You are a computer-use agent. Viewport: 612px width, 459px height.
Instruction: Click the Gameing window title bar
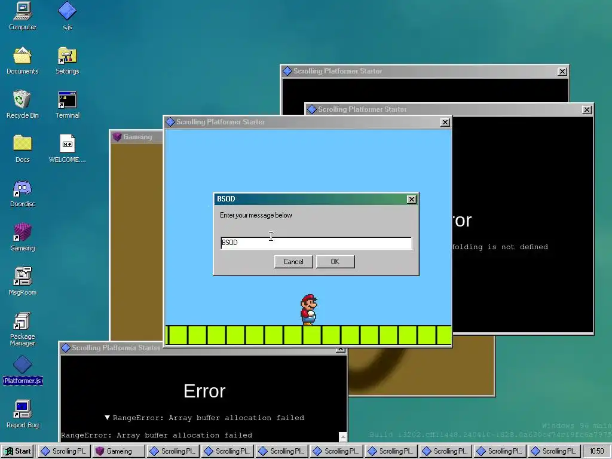137,137
